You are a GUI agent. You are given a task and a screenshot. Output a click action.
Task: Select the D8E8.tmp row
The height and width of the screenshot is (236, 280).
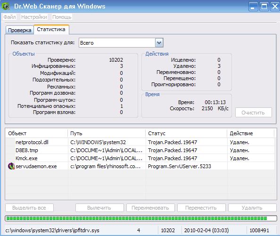pos(140,150)
